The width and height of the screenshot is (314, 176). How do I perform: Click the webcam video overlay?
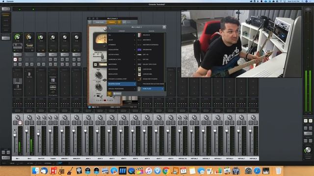(x=241, y=44)
